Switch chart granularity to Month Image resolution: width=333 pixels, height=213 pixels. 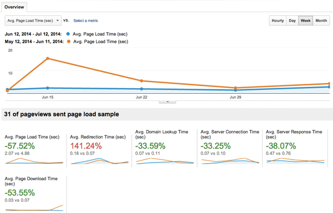[x=321, y=21]
